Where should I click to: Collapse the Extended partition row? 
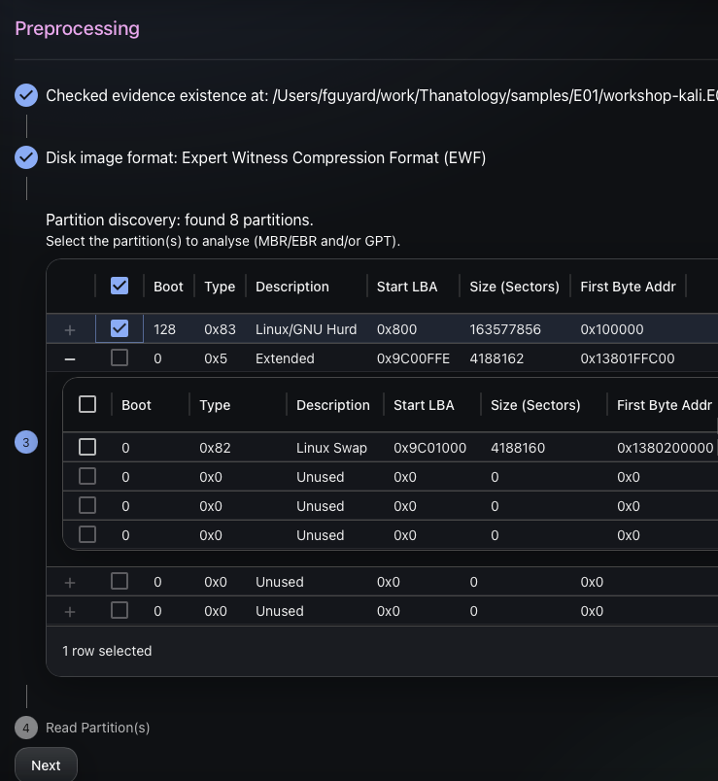(70, 358)
